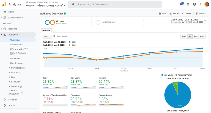This screenshot has width=211, height=113.
Task: Click the user profile avatar
Action: click(207, 4)
